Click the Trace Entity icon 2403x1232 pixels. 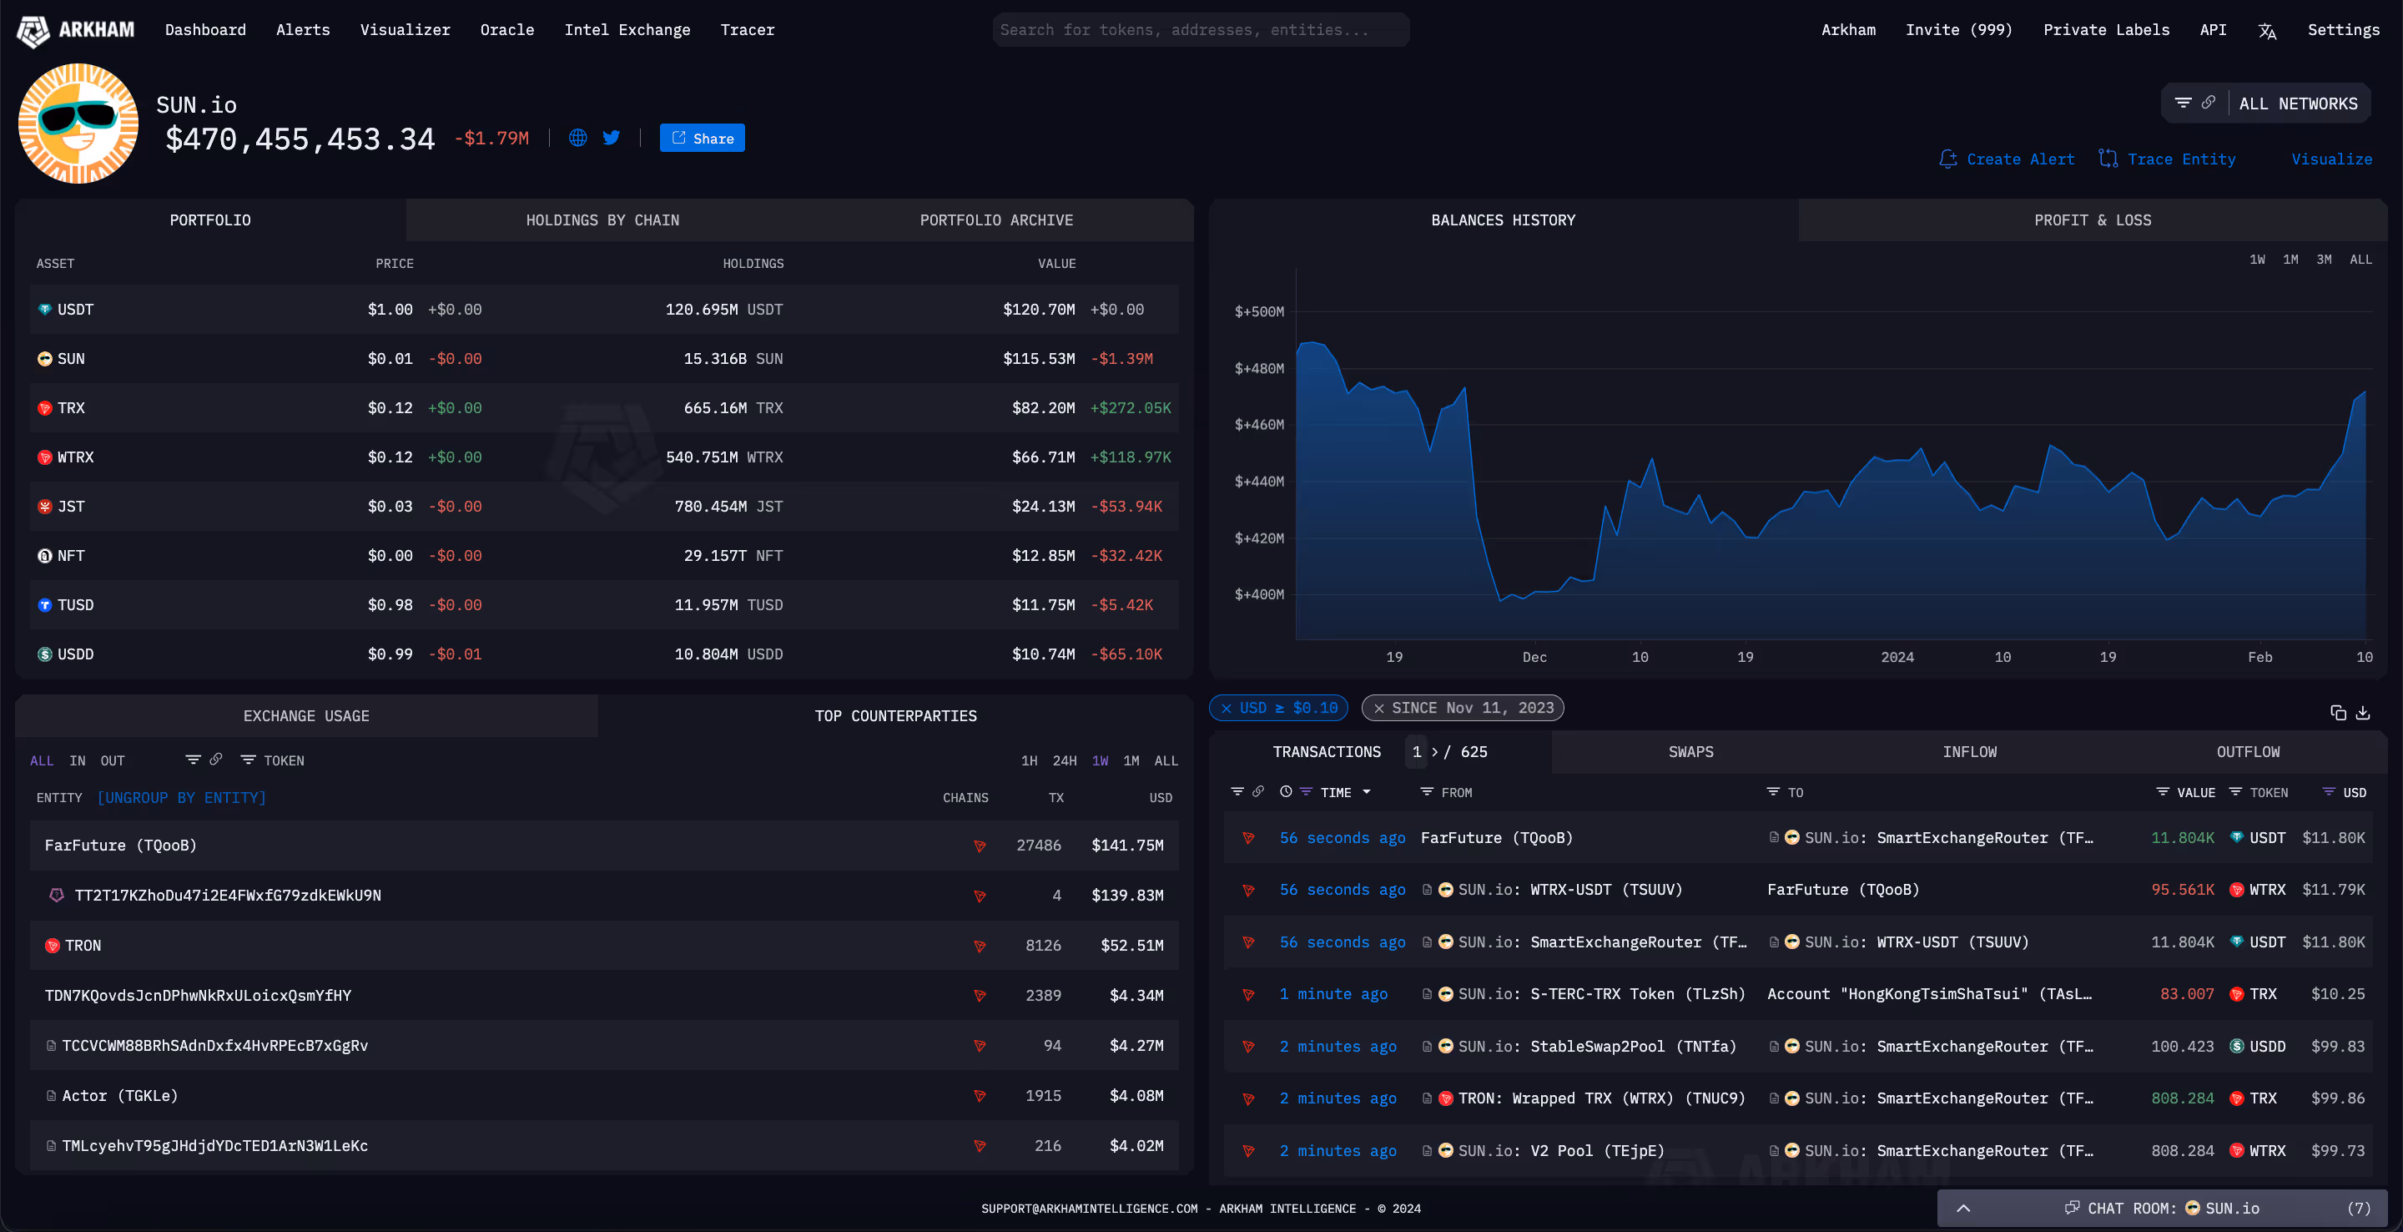point(2108,159)
